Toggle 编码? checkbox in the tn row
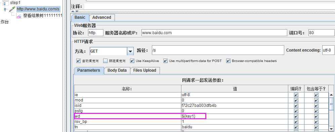This screenshot has height=132, width=335. click(x=296, y=127)
